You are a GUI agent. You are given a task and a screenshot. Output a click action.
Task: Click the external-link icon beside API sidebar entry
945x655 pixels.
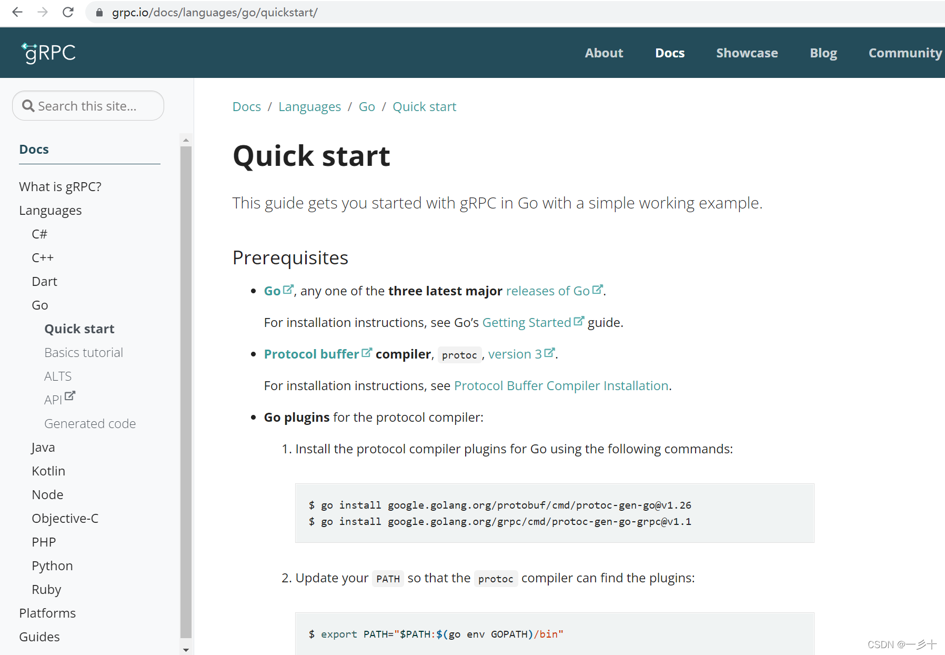tap(71, 395)
